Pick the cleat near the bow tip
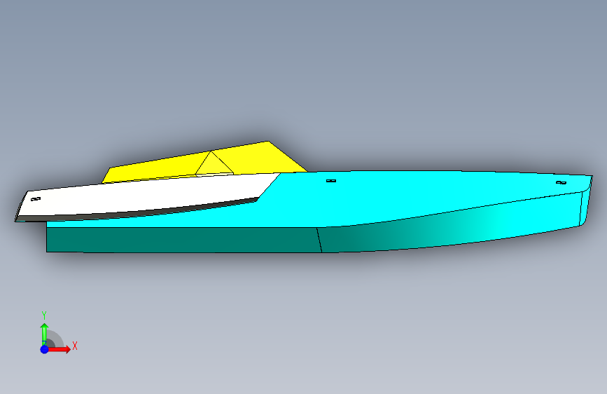 coord(561,182)
